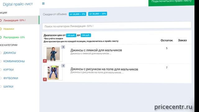Click the Без учёта скидки note

pos(53,39)
